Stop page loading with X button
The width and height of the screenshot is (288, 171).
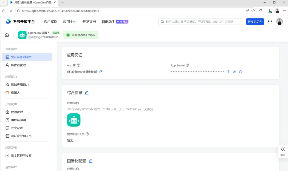coord(11,11)
